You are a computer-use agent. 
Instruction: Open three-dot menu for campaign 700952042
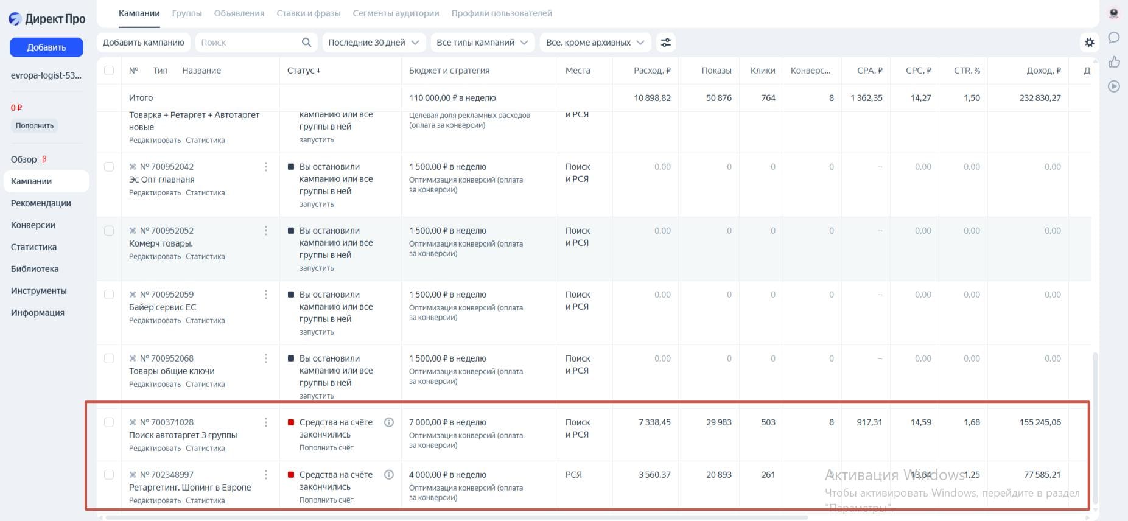pyautogui.click(x=266, y=167)
